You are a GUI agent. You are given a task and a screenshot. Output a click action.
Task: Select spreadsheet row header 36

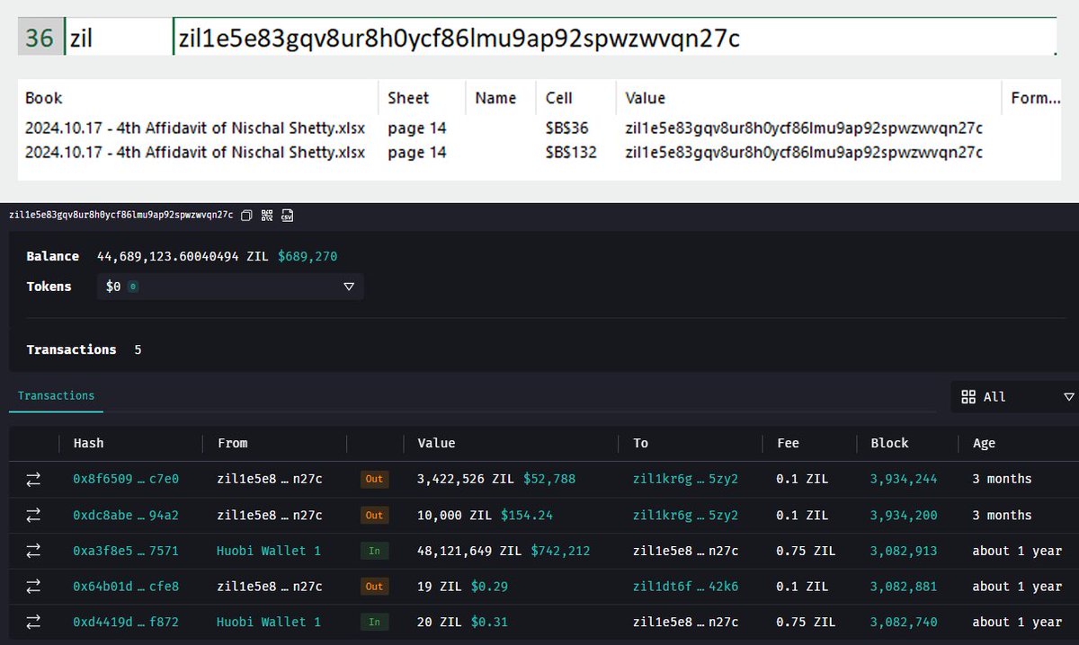point(40,39)
